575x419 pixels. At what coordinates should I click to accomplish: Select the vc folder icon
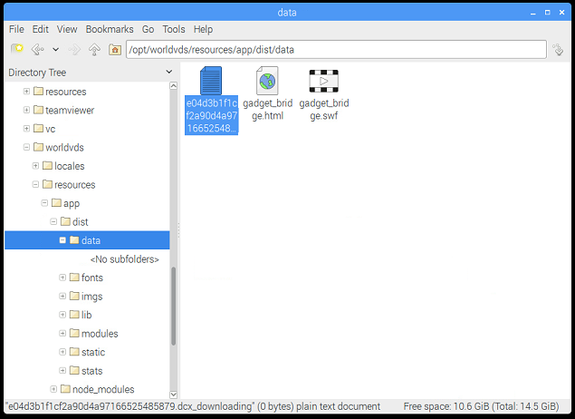(38, 128)
